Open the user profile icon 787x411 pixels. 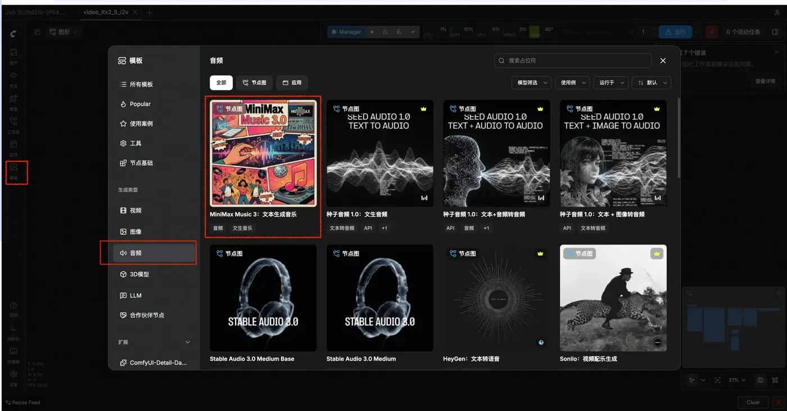tap(777, 12)
